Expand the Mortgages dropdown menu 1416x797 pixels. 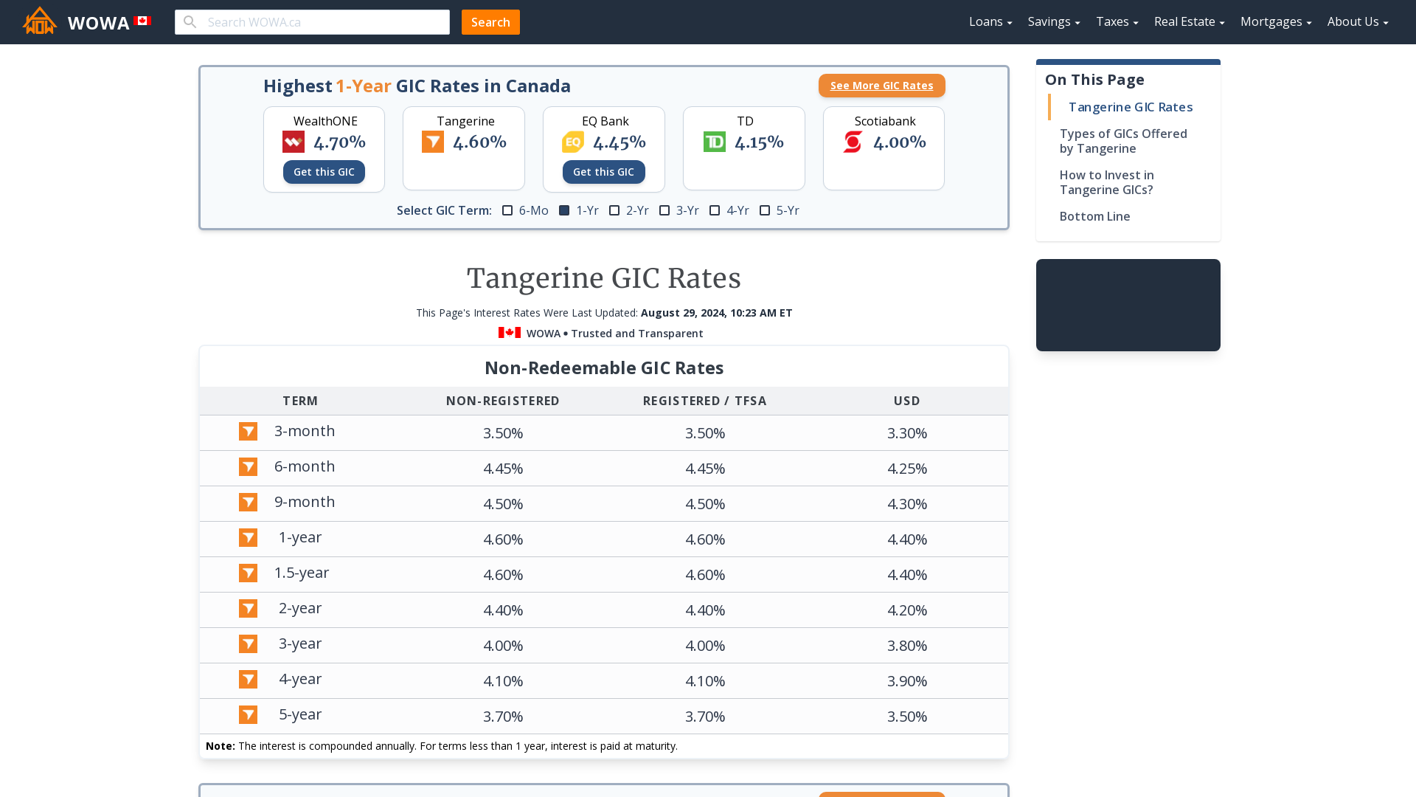pyautogui.click(x=1275, y=21)
